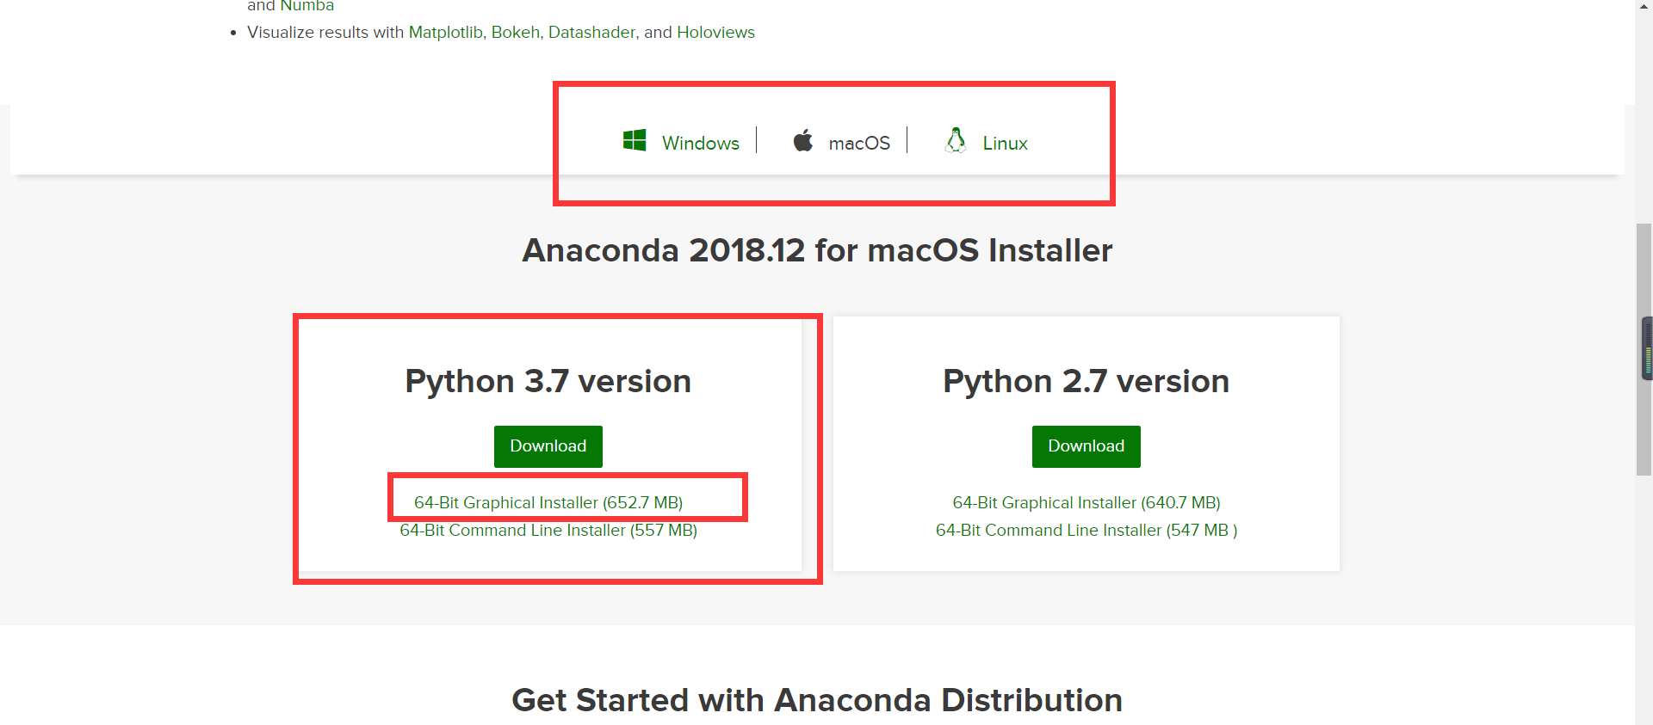Click the Anaconda 2018.12 for macOS Installer heading
The height and width of the screenshot is (725, 1653).
pos(816,250)
